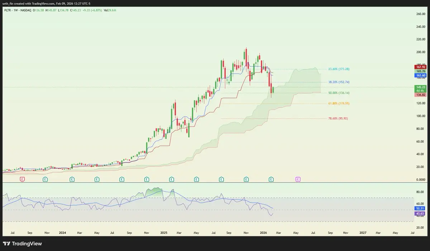Click the 80.00 RSI axis label
Image resolution: width=430 pixels, height=251 pixels.
[420, 192]
